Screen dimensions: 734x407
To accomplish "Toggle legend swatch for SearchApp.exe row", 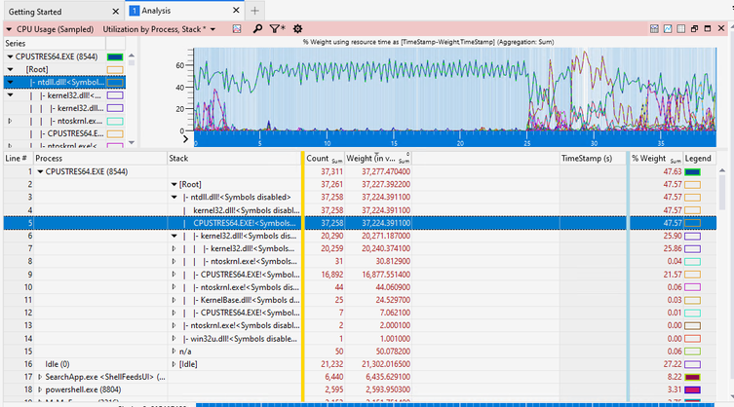I will pyautogui.click(x=692, y=377).
